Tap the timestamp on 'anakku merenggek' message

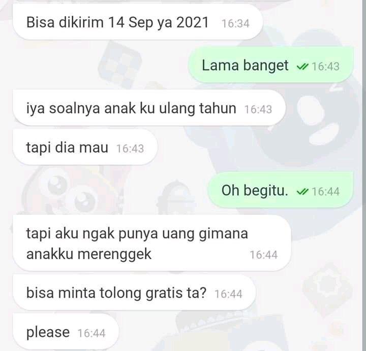pyautogui.click(x=263, y=255)
